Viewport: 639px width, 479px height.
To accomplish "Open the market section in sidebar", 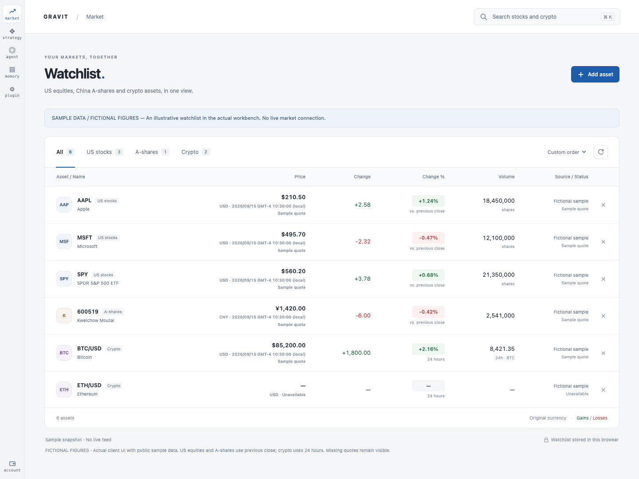I will pyautogui.click(x=12, y=14).
